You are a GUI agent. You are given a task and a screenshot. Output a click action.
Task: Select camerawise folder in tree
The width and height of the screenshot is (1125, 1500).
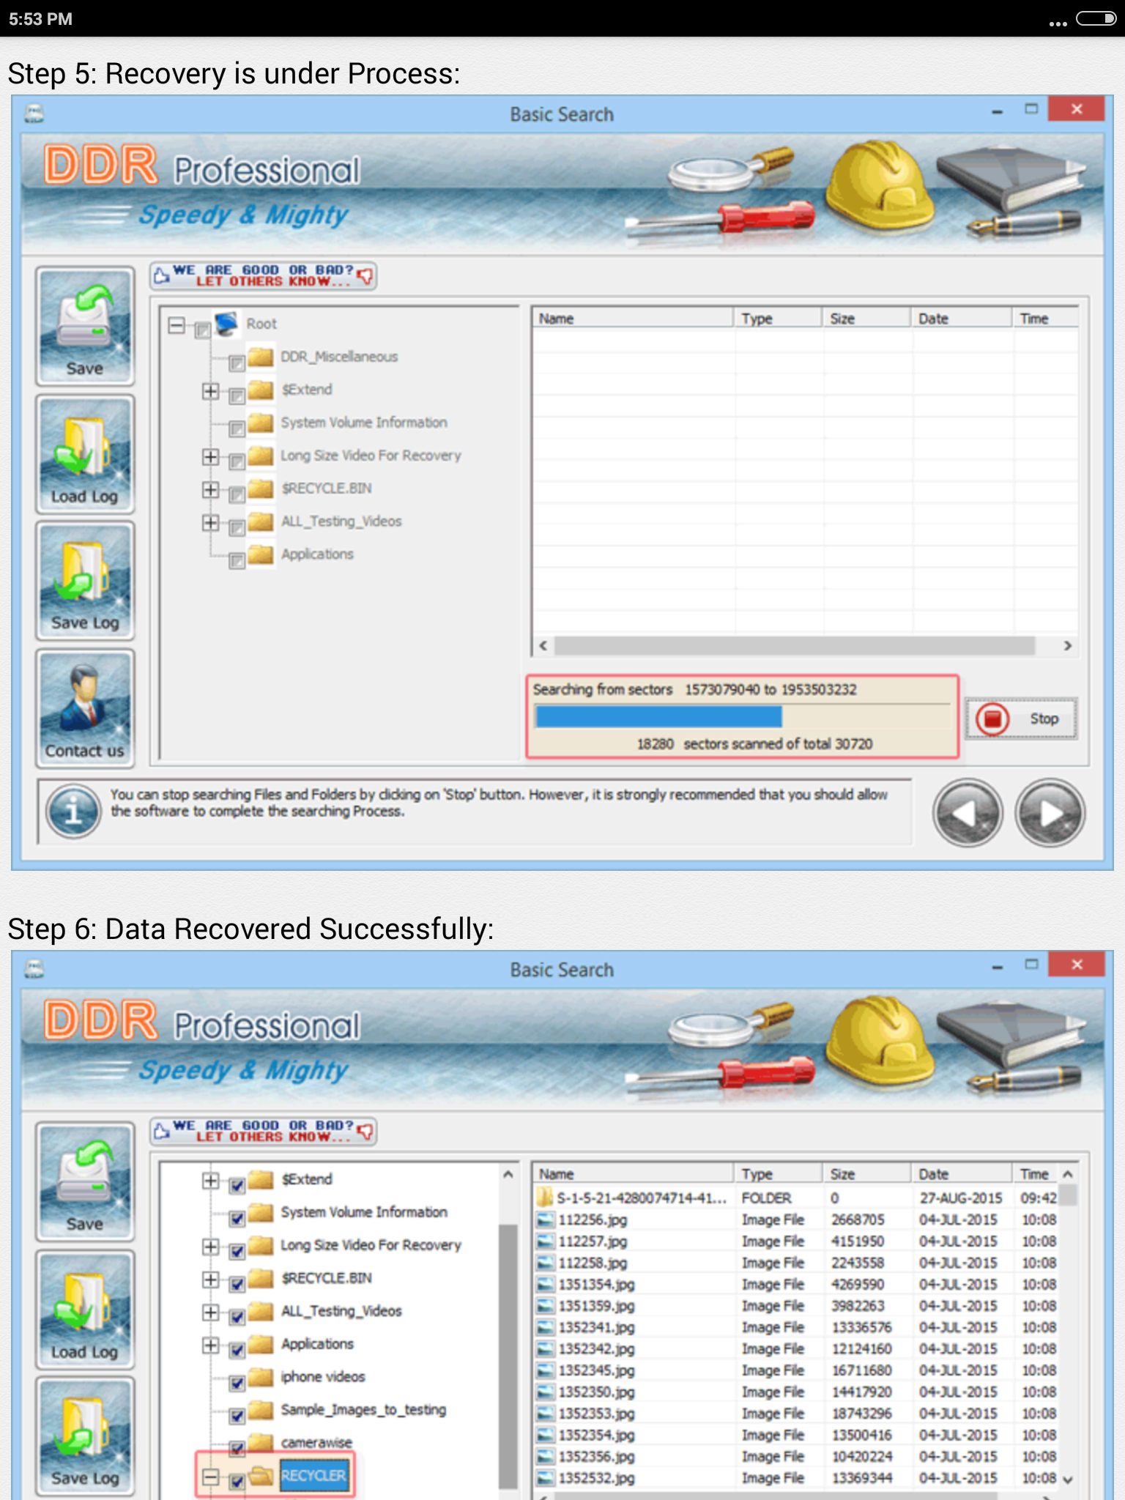[x=316, y=1442]
